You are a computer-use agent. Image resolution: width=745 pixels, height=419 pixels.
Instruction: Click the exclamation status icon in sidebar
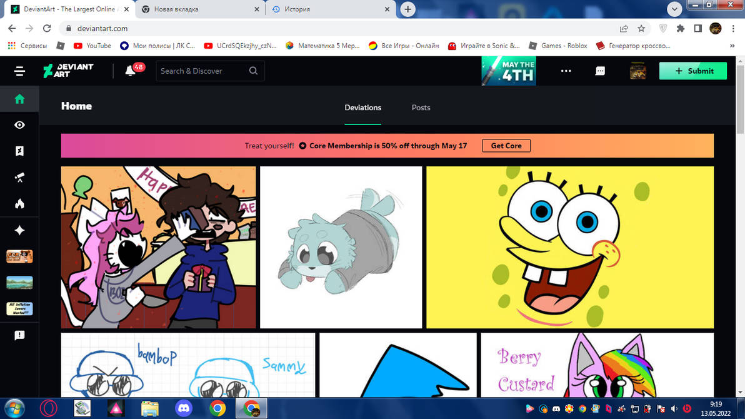coord(19,335)
